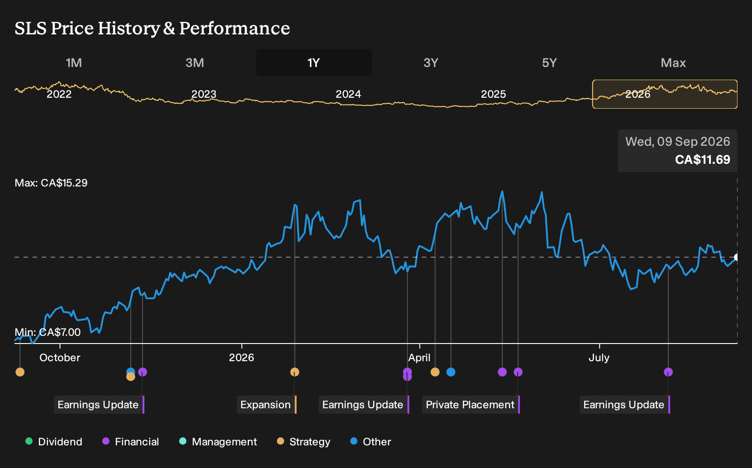
Task: Select the Max time range tab
Action: tap(673, 62)
